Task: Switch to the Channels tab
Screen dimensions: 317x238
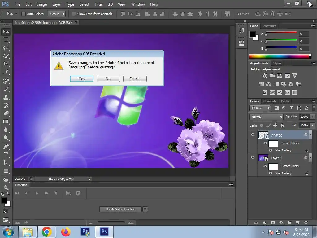Action: coord(270,101)
